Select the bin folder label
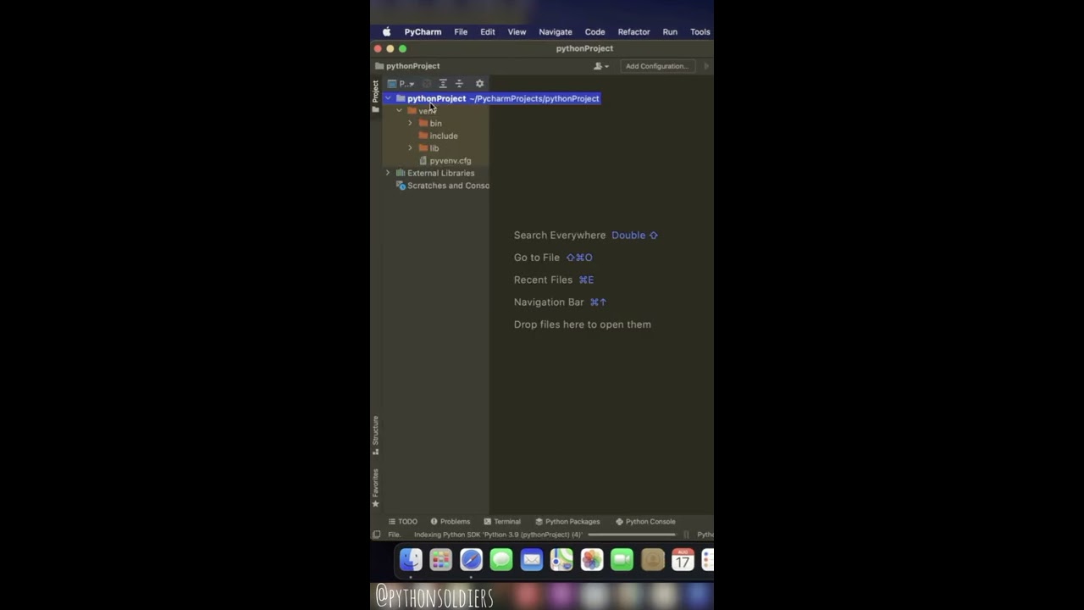The height and width of the screenshot is (610, 1084). [435, 124]
